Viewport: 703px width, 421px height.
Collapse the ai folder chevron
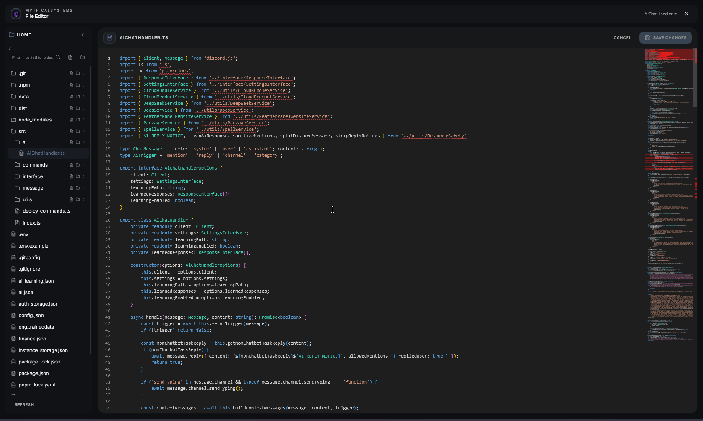pyautogui.click(x=84, y=142)
